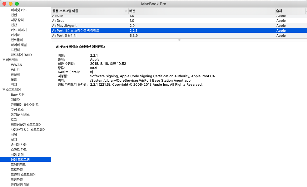Viewport: 307px width, 187px height.
Task: Collapse the 소프트웨어 section triangle
Action: (4, 90)
